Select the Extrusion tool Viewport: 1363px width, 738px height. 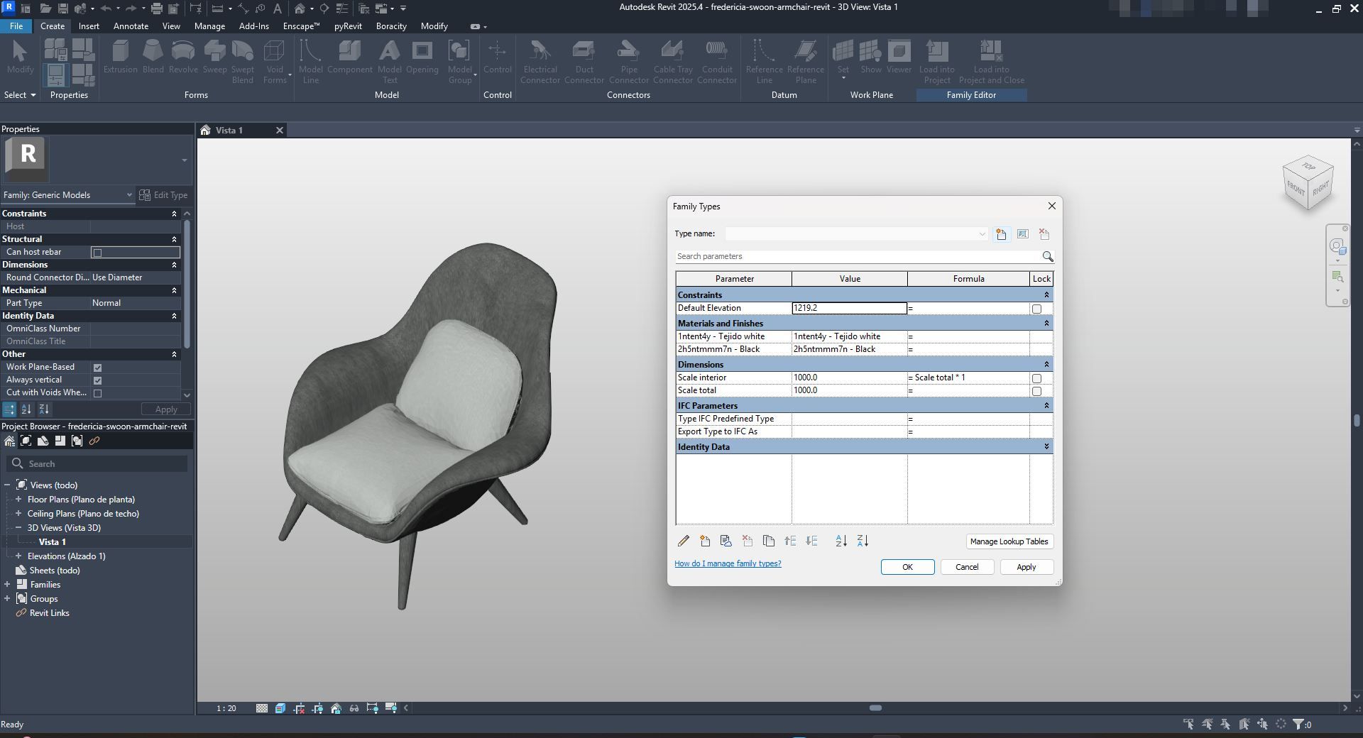tap(121, 57)
